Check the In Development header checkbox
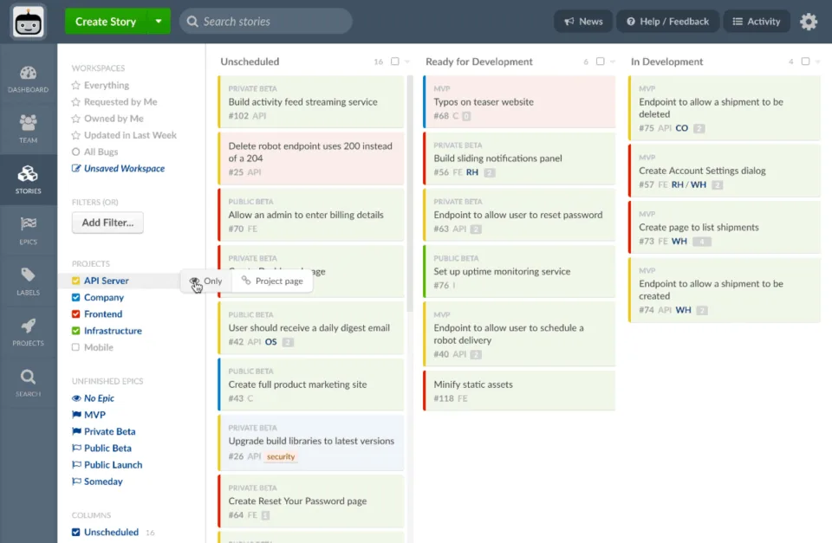The image size is (832, 543). pyautogui.click(x=805, y=61)
